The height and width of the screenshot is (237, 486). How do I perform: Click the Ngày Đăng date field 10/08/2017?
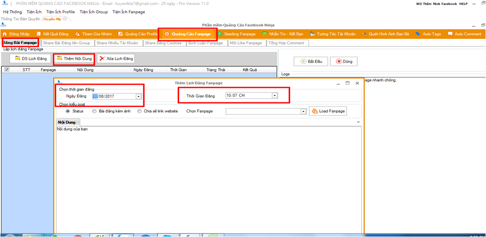click(x=116, y=96)
